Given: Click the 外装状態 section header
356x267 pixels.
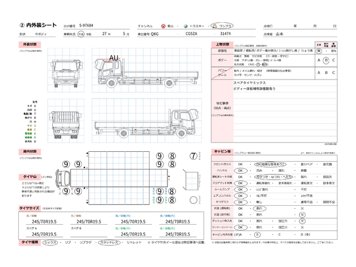Looking at the screenshot, I should 29,44.
